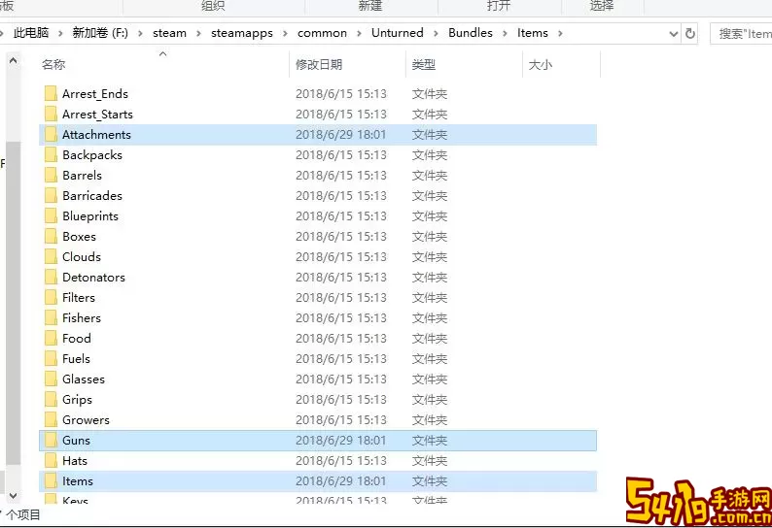Image resolution: width=772 pixels, height=528 pixels.
Task: Open the 选择 ribbon group
Action: [602, 6]
